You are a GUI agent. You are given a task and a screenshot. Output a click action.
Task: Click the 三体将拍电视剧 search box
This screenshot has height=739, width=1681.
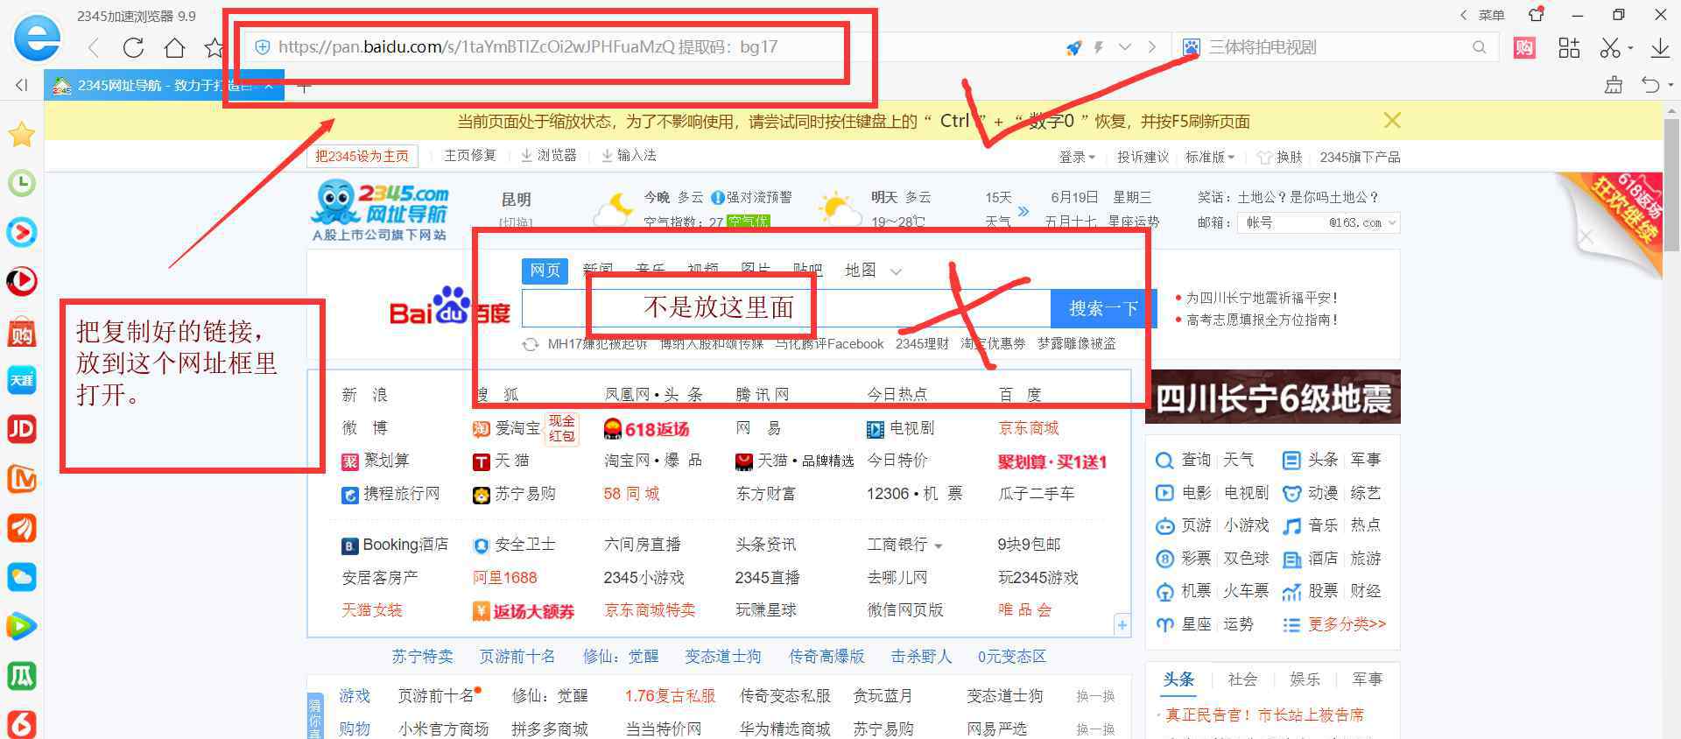1335,47
